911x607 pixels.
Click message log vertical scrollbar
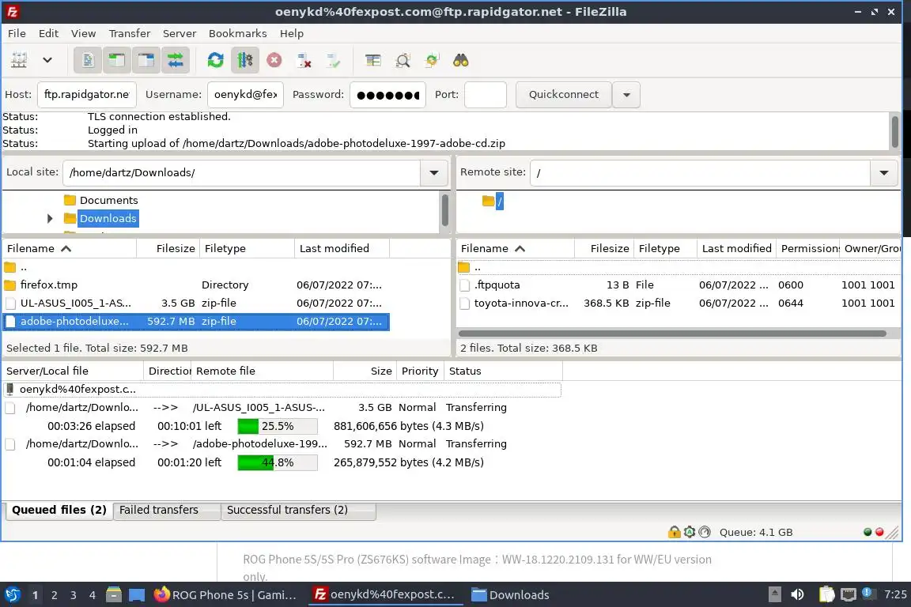tap(894, 132)
